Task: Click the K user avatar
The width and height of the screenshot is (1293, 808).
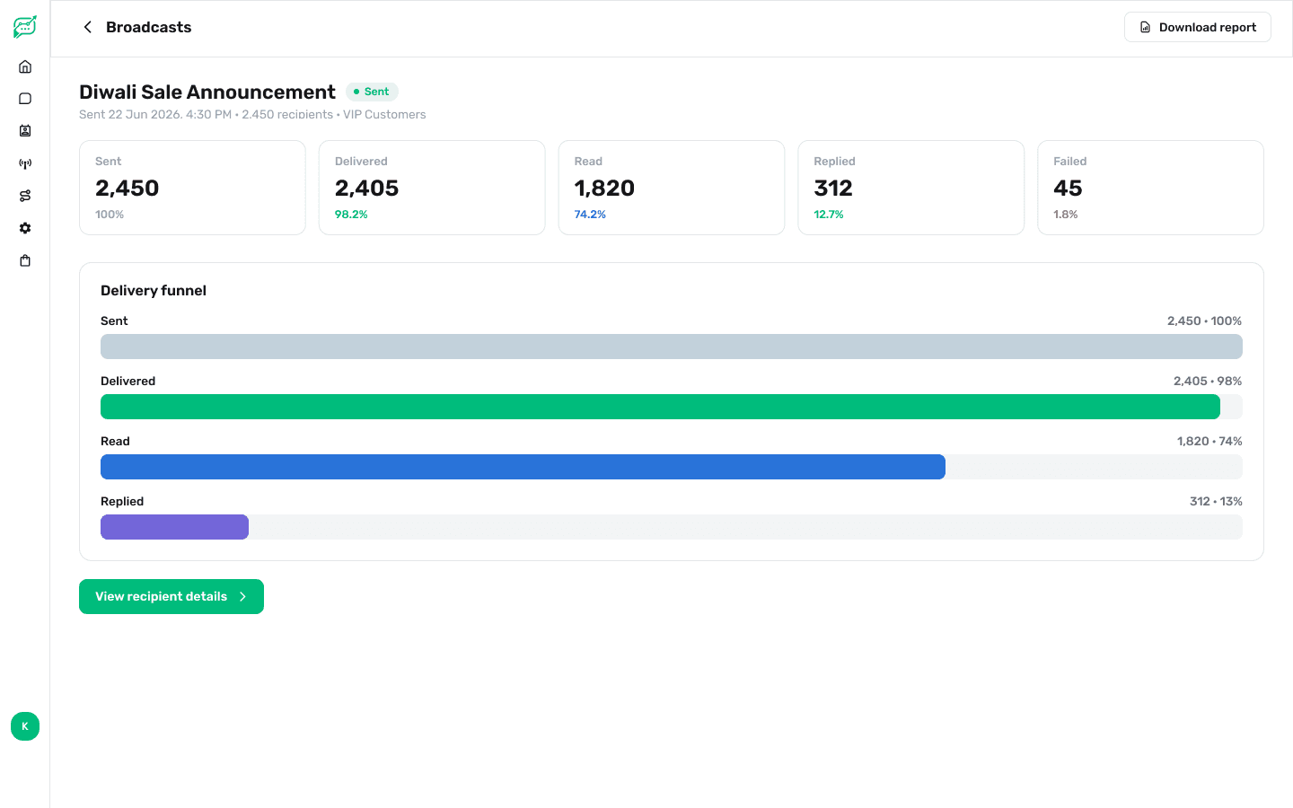Action: 25,726
